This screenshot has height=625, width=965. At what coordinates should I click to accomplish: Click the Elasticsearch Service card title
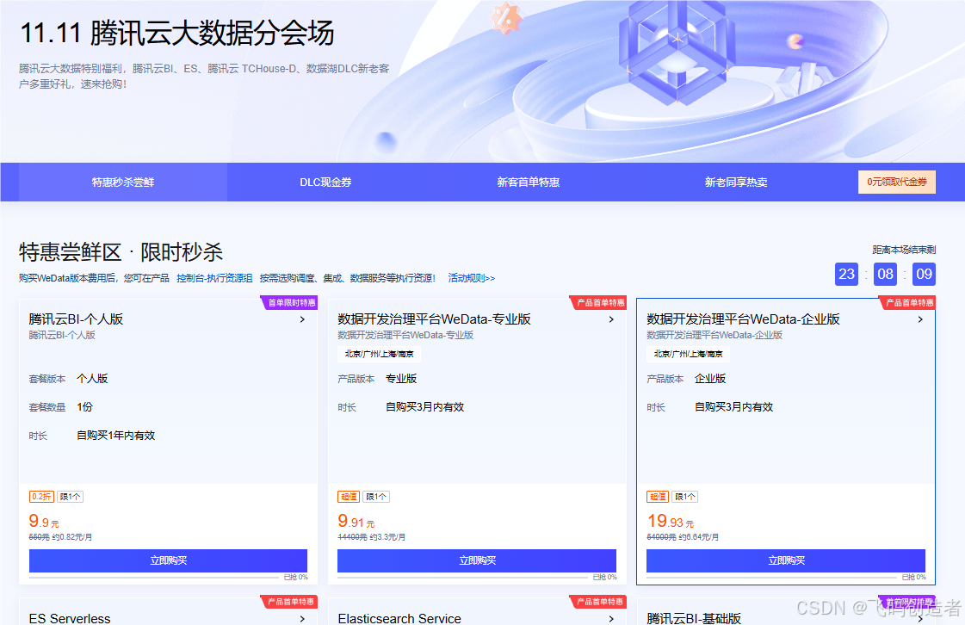(399, 618)
